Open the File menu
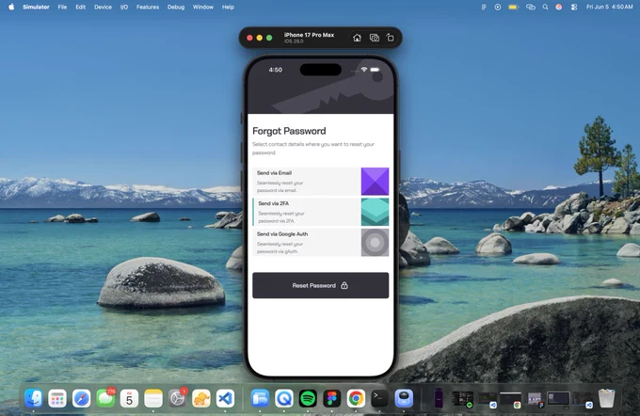 pyautogui.click(x=62, y=7)
